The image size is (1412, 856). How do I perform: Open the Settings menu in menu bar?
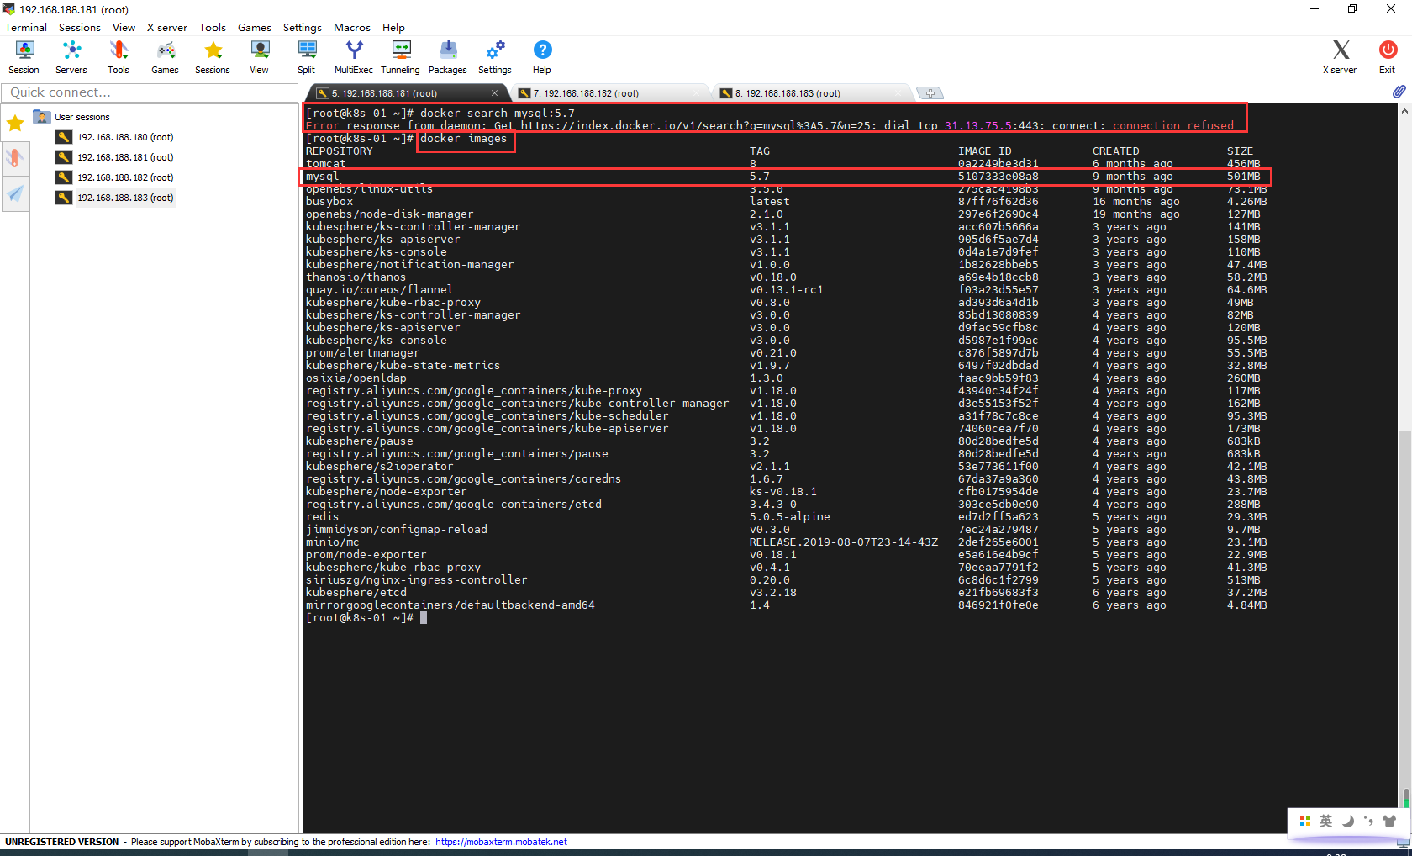point(303,28)
